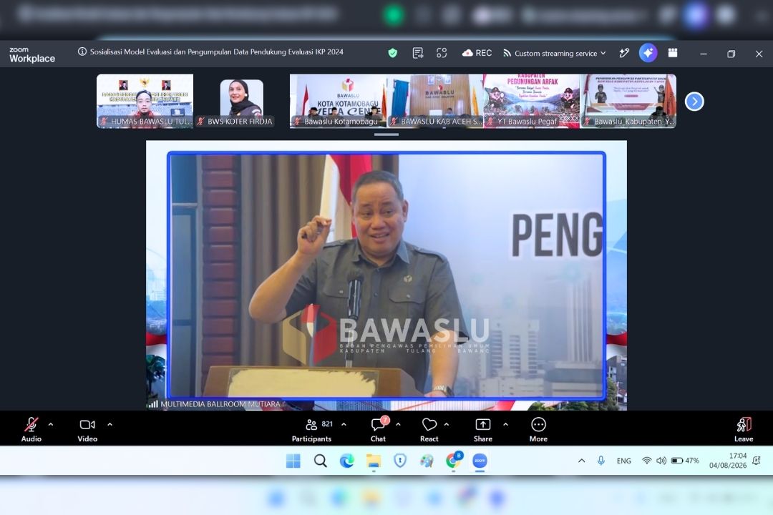Start Share screen
The image size is (773, 515).
(x=482, y=429)
